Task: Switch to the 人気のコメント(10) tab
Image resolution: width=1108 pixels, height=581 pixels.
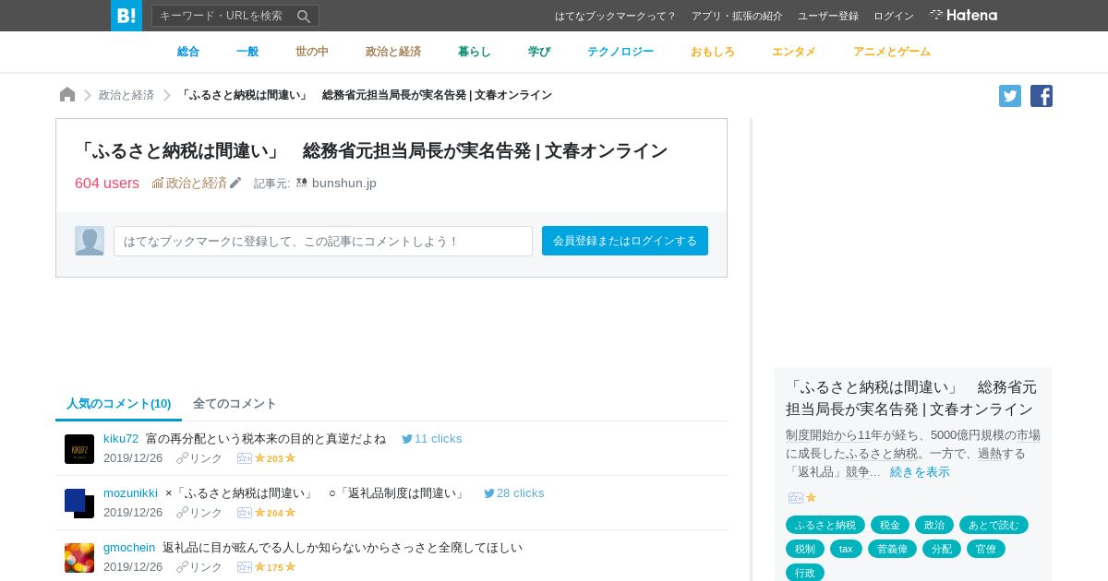Action: coord(119,404)
